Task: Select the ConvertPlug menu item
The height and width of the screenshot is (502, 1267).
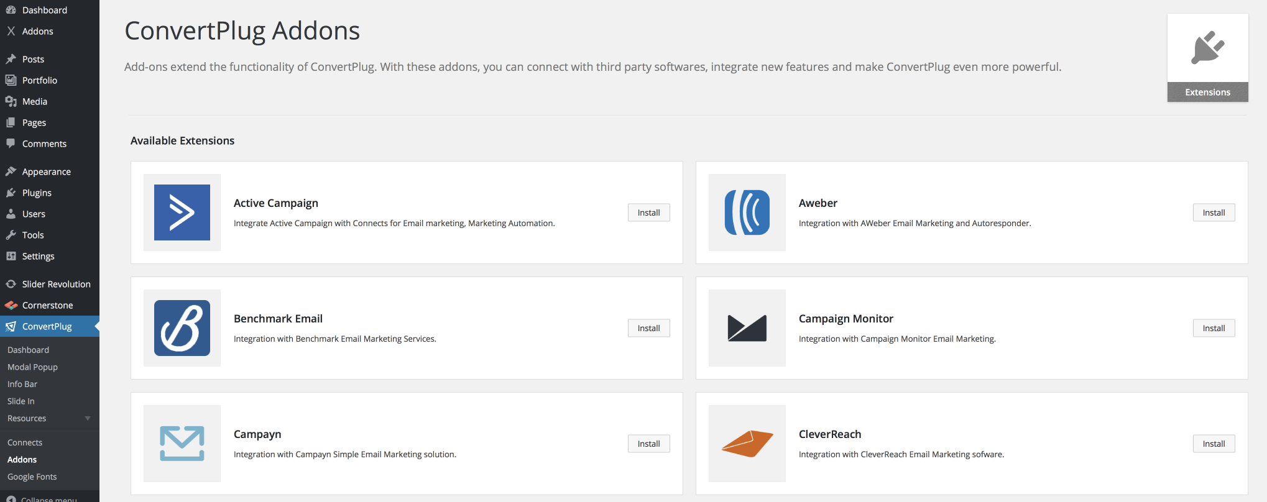Action: click(50, 326)
